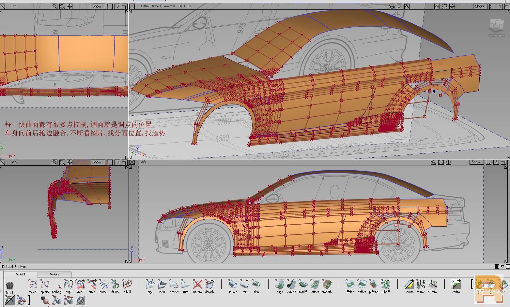Select the trim surface tool
This screenshot has height=307, width=510.
pos(186,286)
